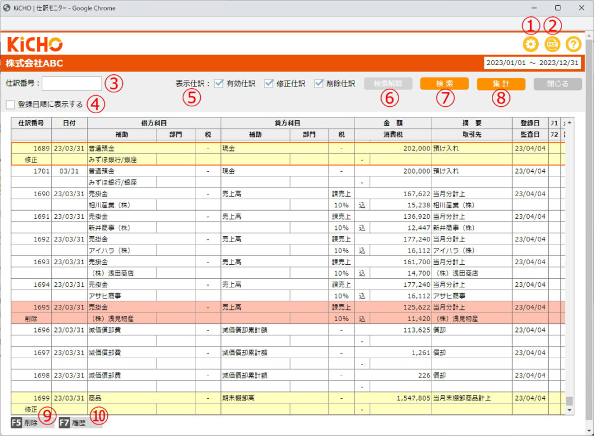Click the amount 1,261
This screenshot has height=436, width=594.
[x=421, y=352]
